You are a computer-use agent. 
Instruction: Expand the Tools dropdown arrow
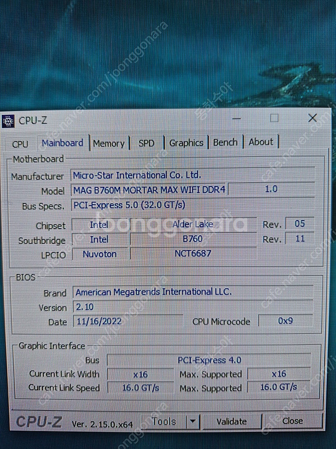pos(193,421)
